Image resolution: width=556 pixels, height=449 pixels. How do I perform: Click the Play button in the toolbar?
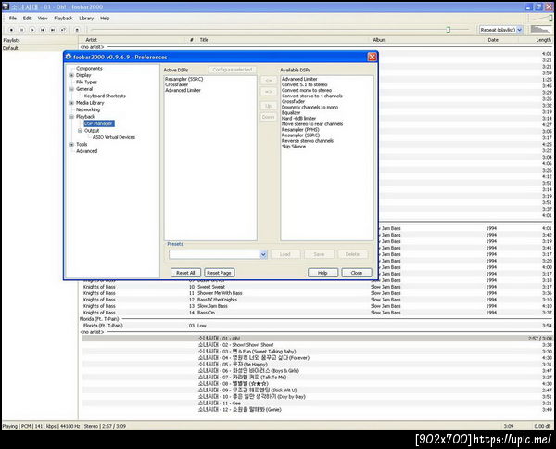tap(32, 30)
